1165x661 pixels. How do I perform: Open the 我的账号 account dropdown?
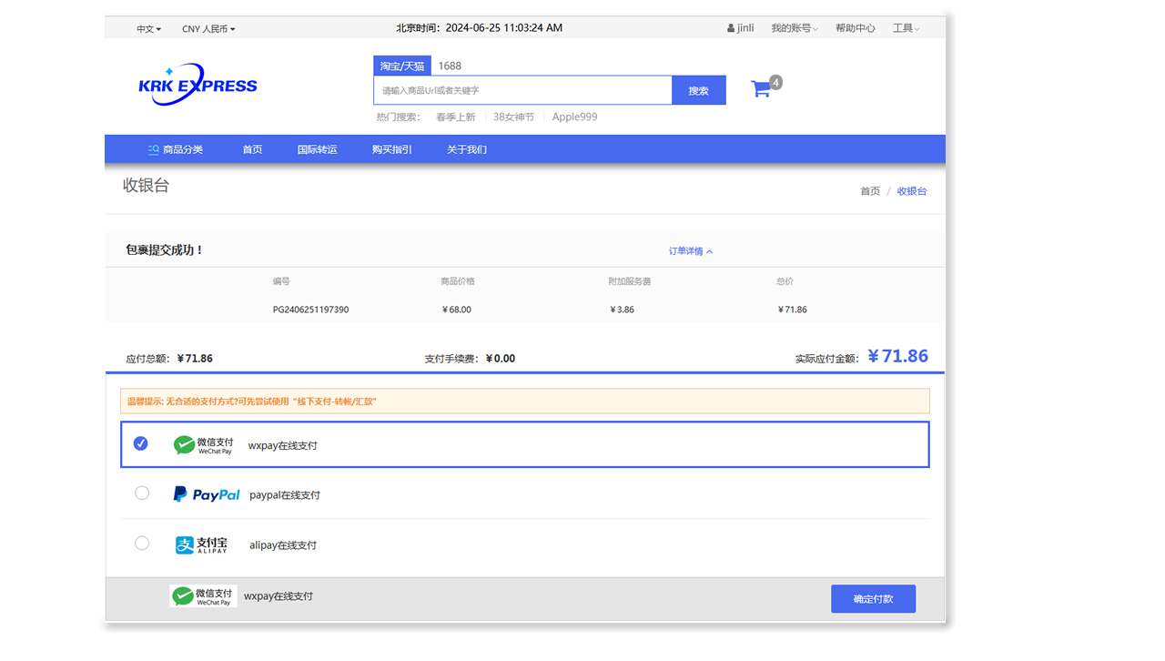point(794,28)
